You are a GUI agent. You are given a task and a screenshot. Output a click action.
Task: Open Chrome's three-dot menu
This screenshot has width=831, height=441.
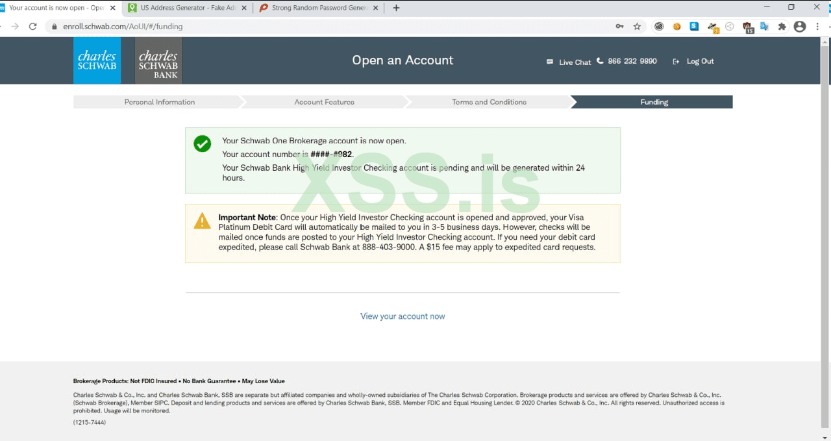click(819, 27)
